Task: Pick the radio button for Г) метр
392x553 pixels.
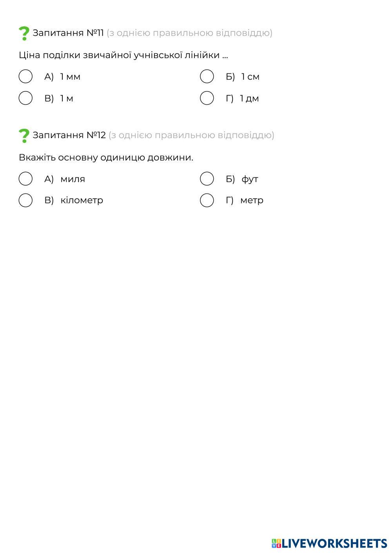Action: click(207, 200)
